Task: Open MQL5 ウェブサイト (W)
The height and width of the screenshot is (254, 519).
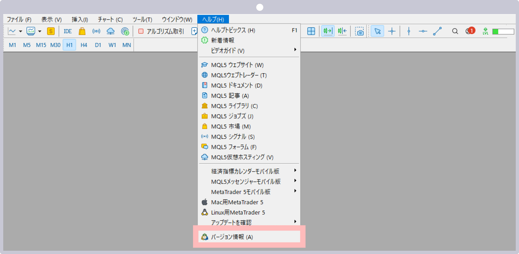Action: (249, 65)
